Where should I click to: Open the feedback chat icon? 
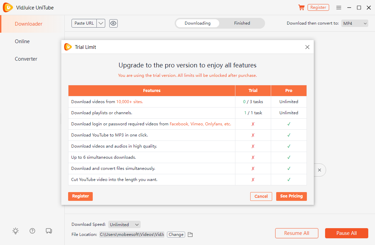click(x=49, y=231)
